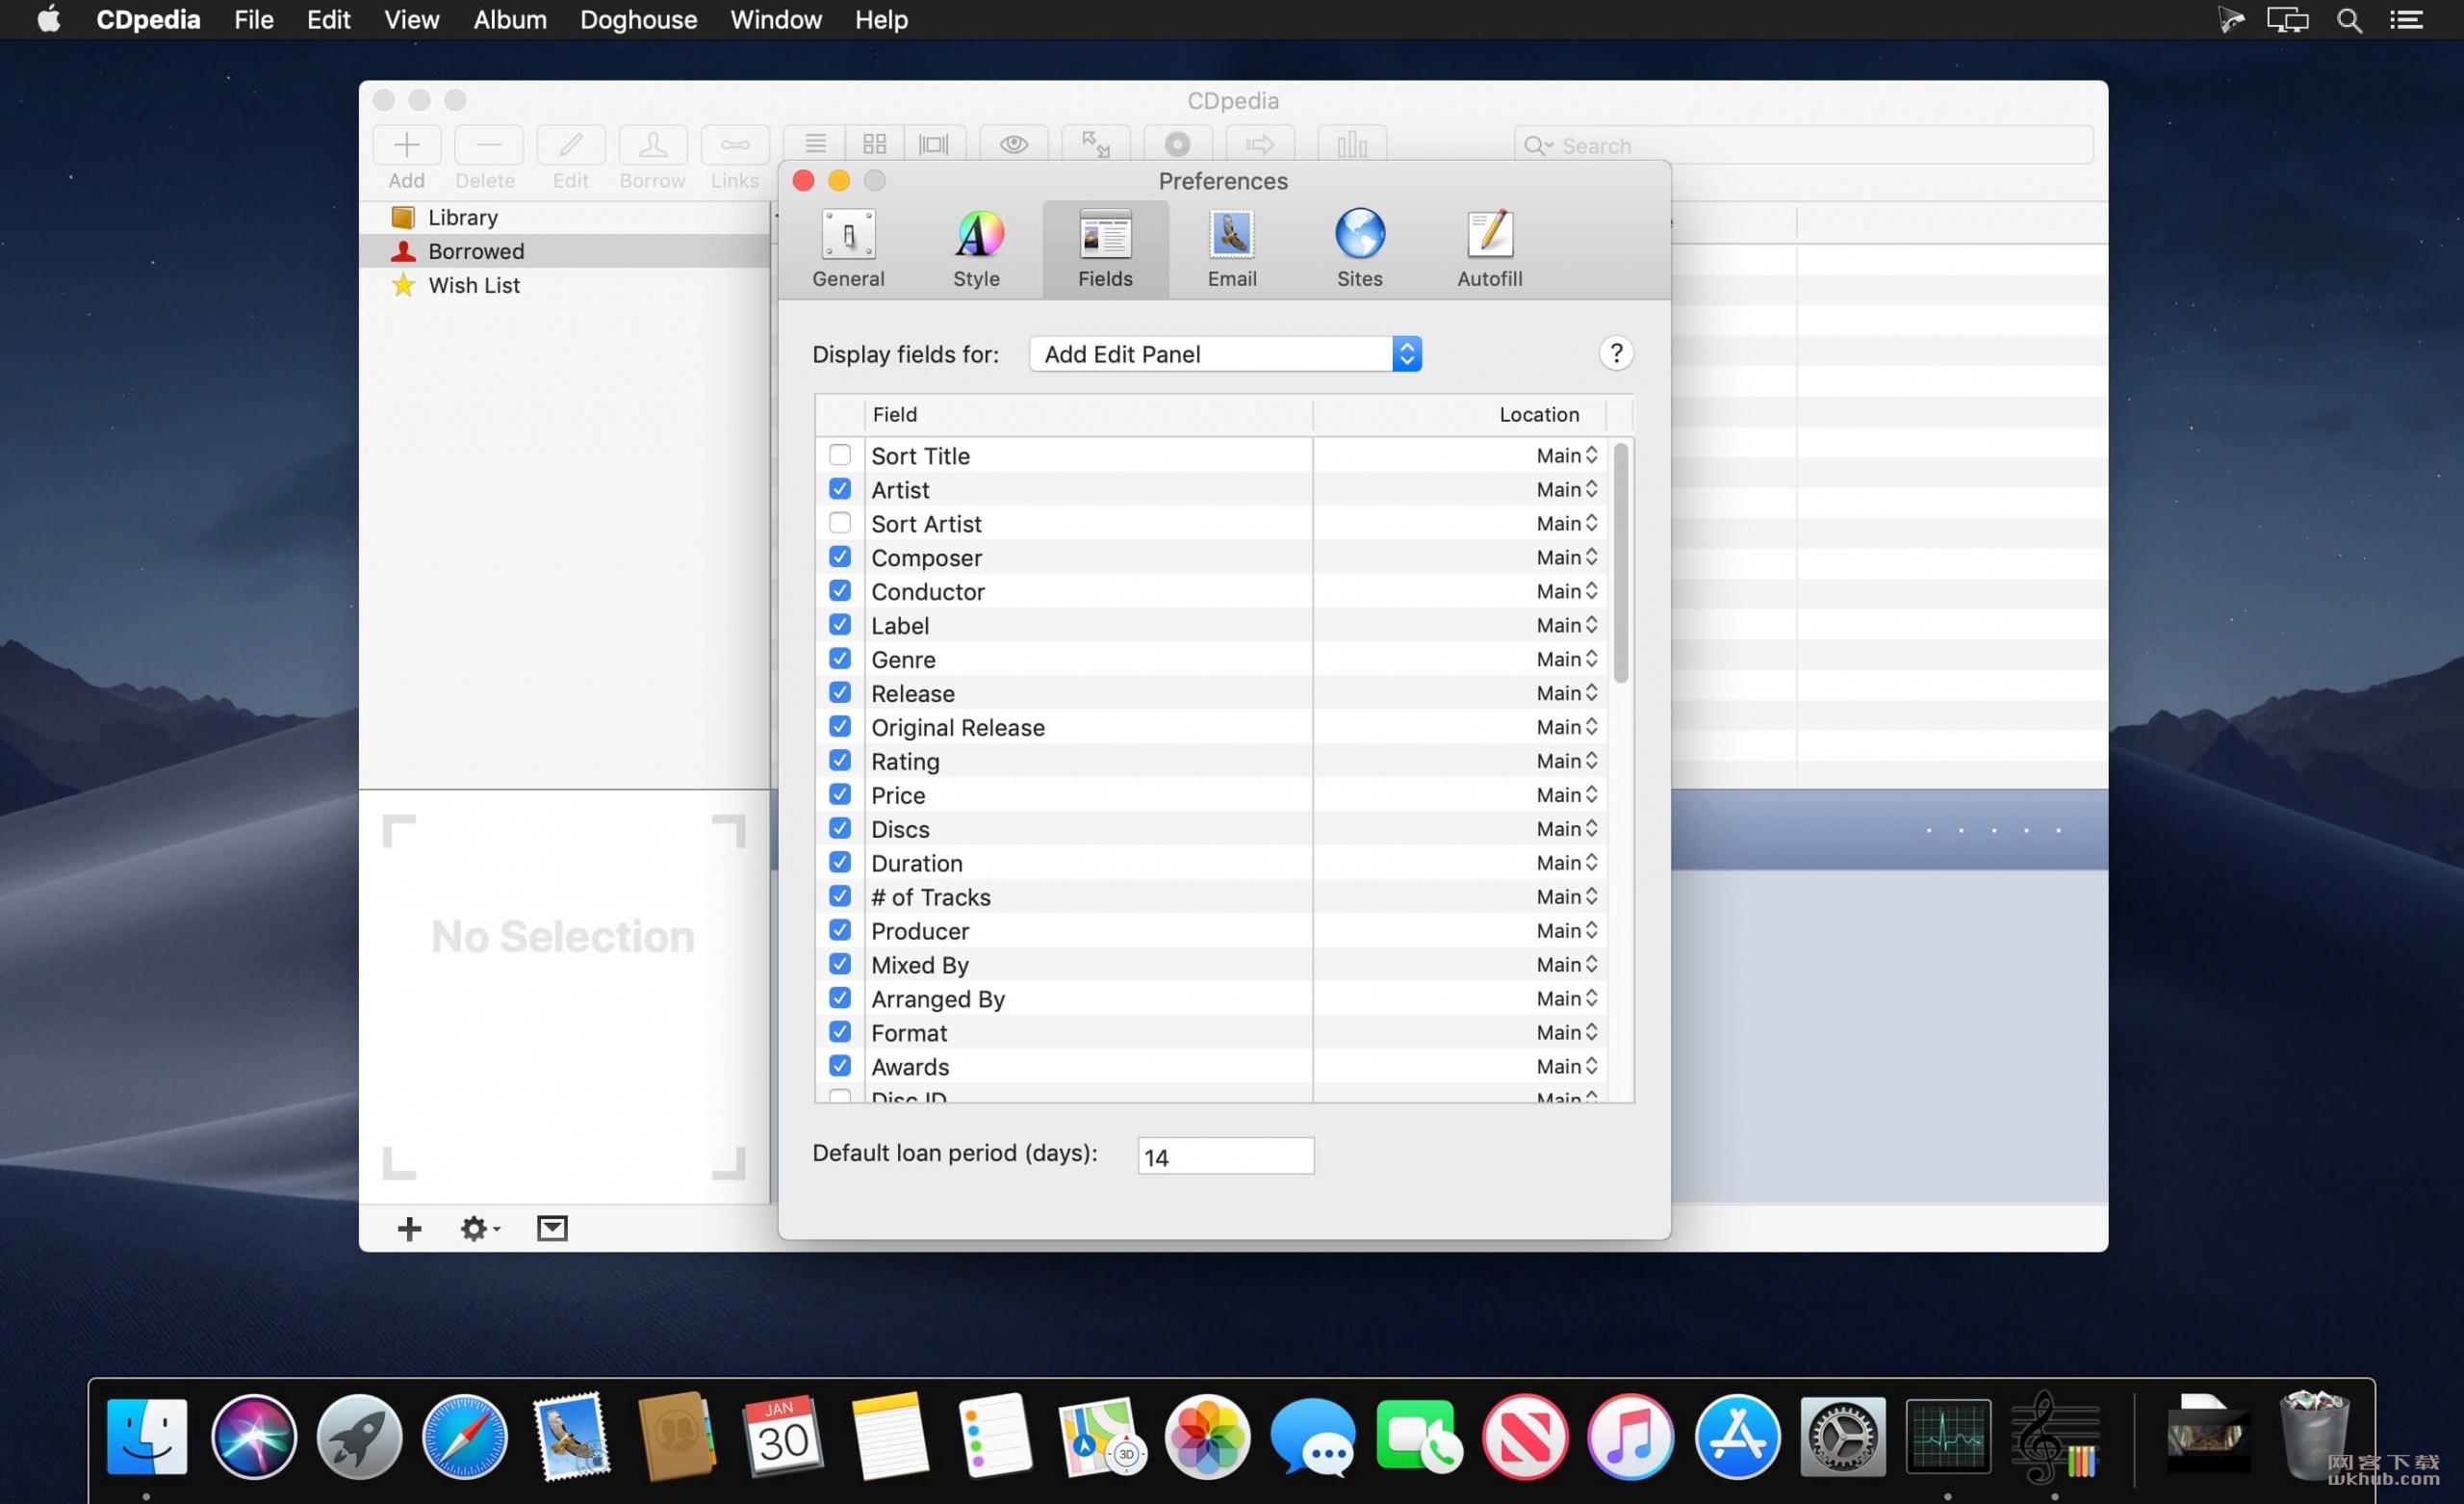The width and height of the screenshot is (2464, 1504).
Task: Uncheck the Composer field checkbox
Action: pyautogui.click(x=839, y=558)
